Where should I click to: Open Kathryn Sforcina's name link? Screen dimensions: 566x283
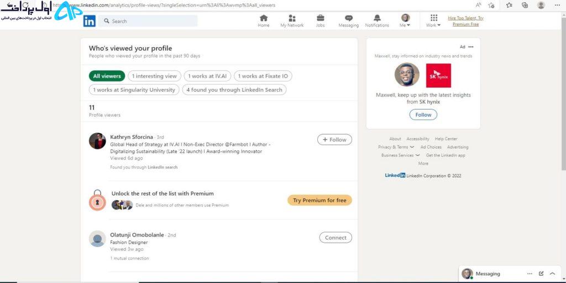click(132, 137)
